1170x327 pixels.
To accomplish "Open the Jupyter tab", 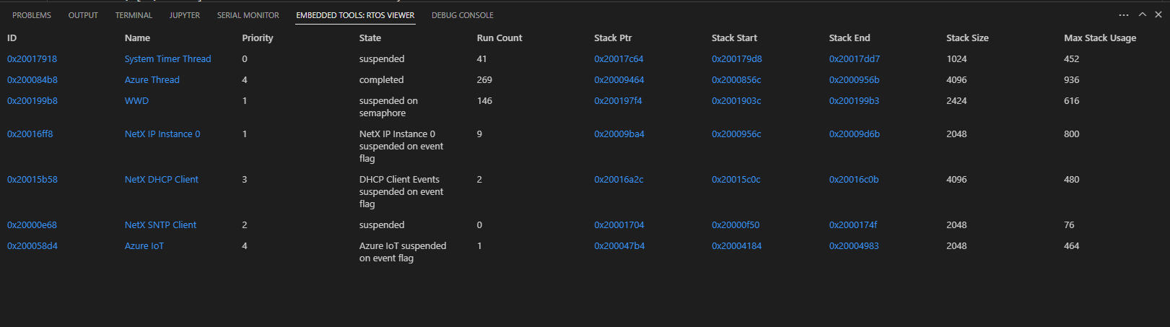I will point(185,15).
